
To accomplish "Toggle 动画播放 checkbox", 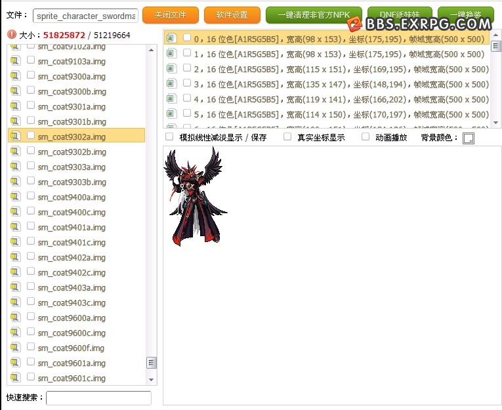I will click(x=366, y=137).
